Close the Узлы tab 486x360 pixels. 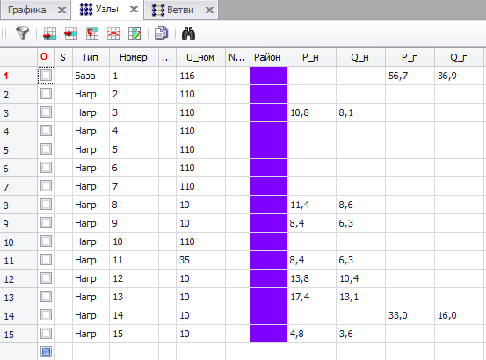click(134, 10)
